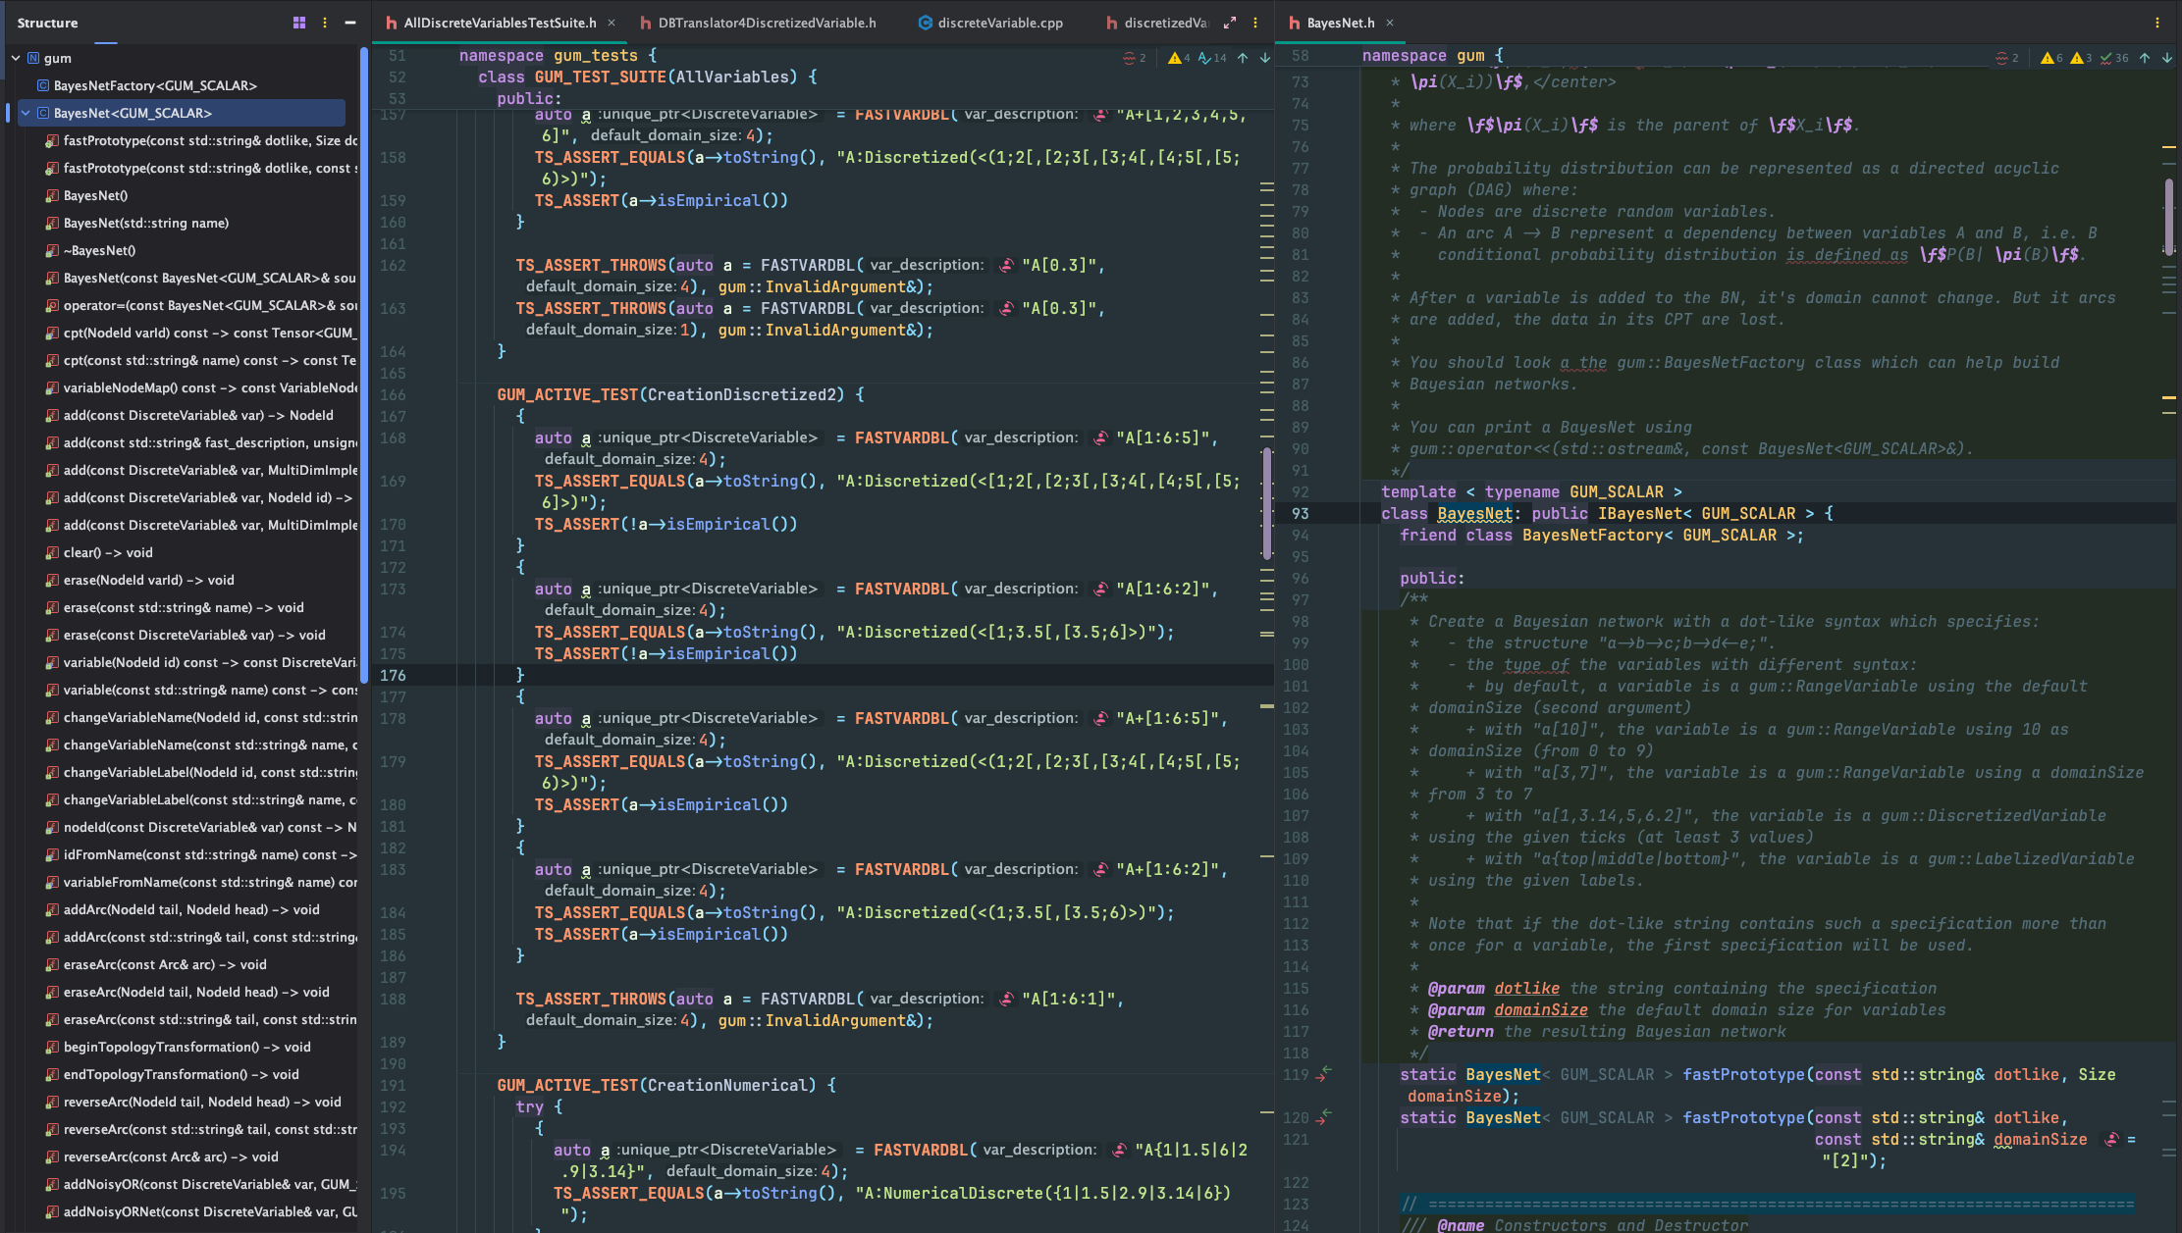The image size is (2182, 1233).
Task: Collapse the BayesNet<GUM_SCALAR> node in Structure
Action: click(x=25, y=113)
